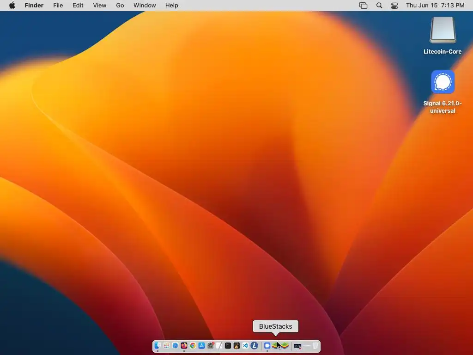Launch Google Chrome from the Dock
This screenshot has width=473, height=355.
(x=193, y=346)
